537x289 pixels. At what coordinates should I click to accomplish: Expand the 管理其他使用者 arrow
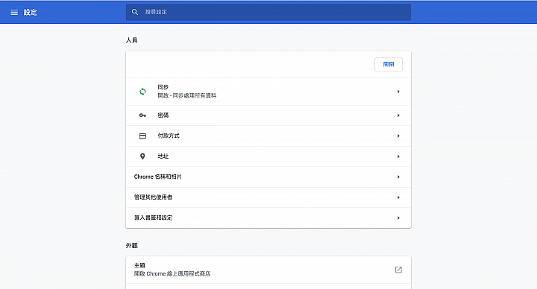click(398, 197)
